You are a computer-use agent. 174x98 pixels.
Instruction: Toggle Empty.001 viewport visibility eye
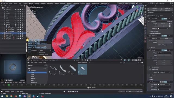[x=19, y=37]
